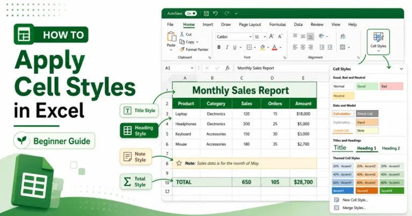Select Top Align icon

point(295,36)
